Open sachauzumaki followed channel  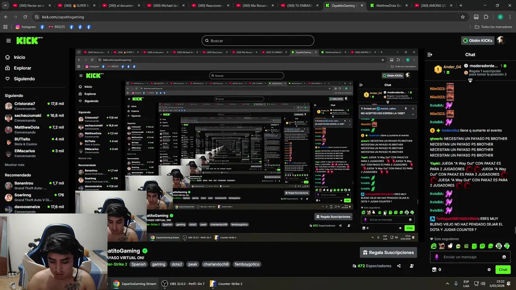point(34,118)
